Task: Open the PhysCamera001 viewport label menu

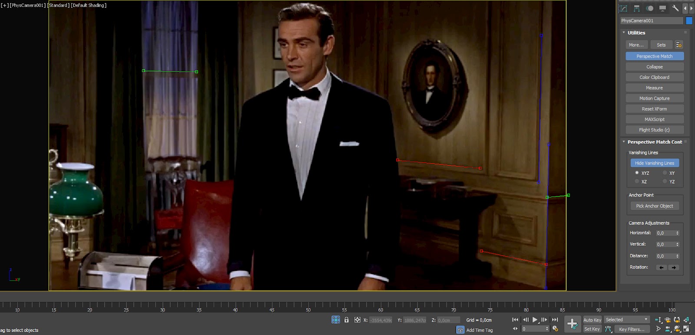Action: (x=28, y=5)
